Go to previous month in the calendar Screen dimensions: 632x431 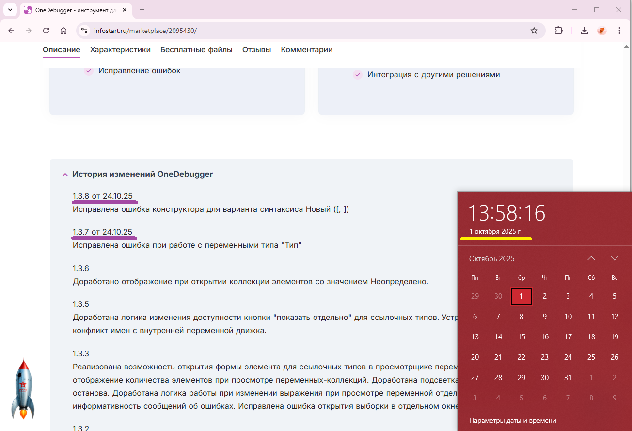click(x=591, y=258)
